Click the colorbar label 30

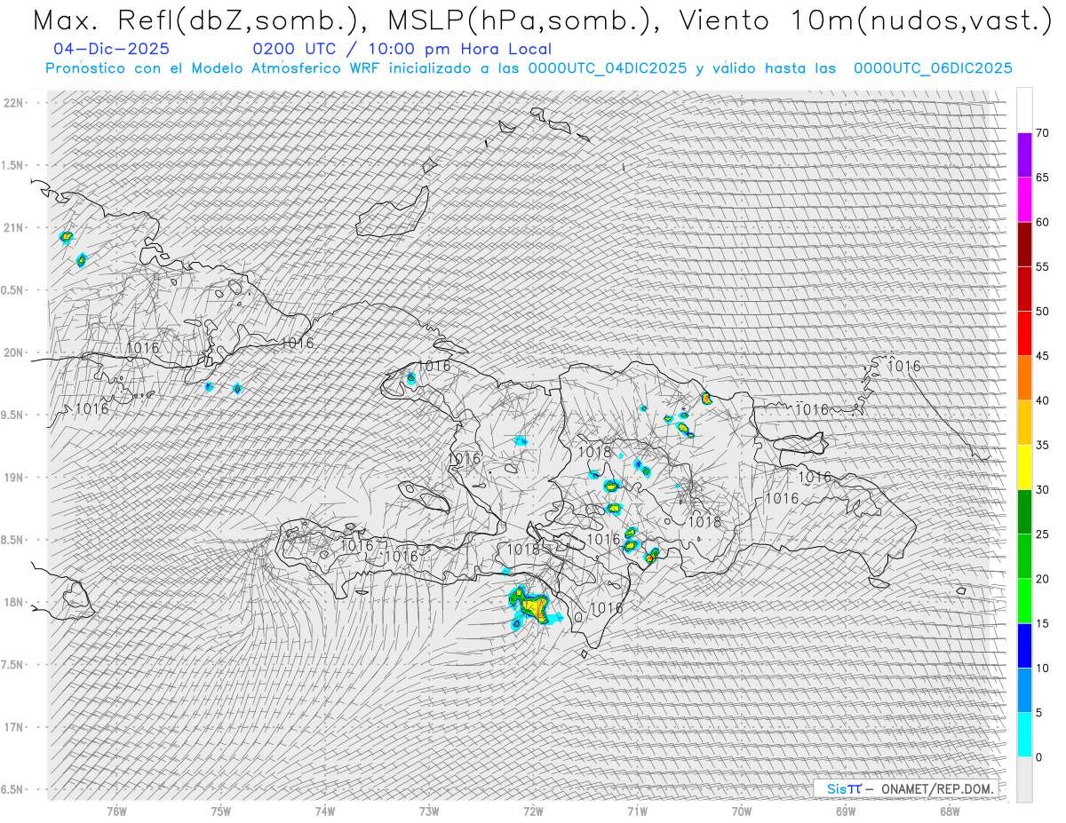1042,489
